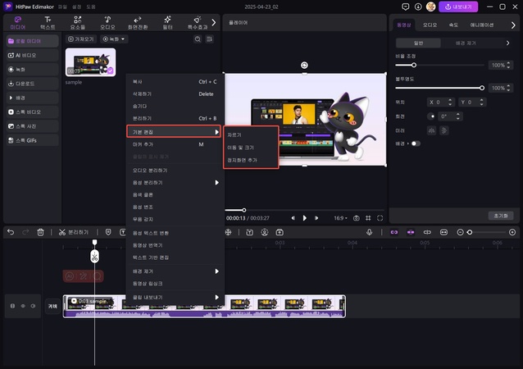This screenshot has width=523, height=369.
Task: Open the 특수효과 (Effects) tool tab
Action: [x=198, y=23]
